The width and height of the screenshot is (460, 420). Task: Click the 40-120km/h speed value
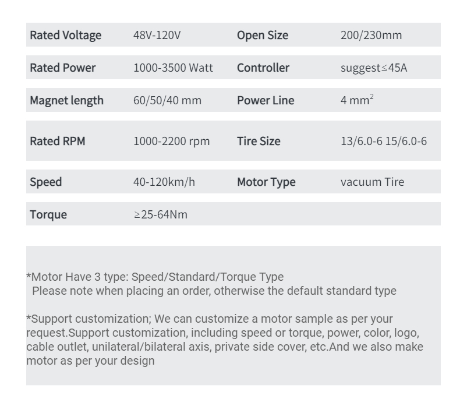click(x=164, y=182)
